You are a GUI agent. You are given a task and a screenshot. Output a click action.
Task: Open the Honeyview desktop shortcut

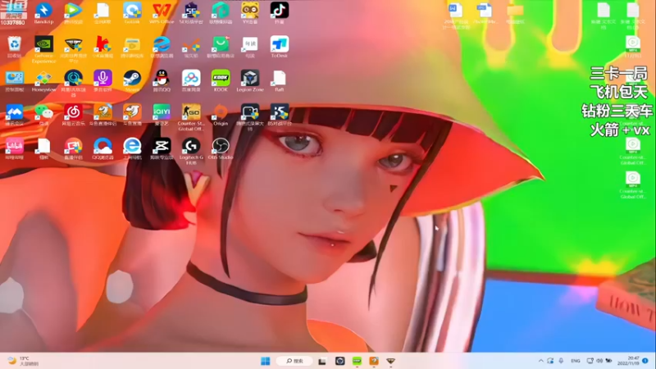coord(43,80)
